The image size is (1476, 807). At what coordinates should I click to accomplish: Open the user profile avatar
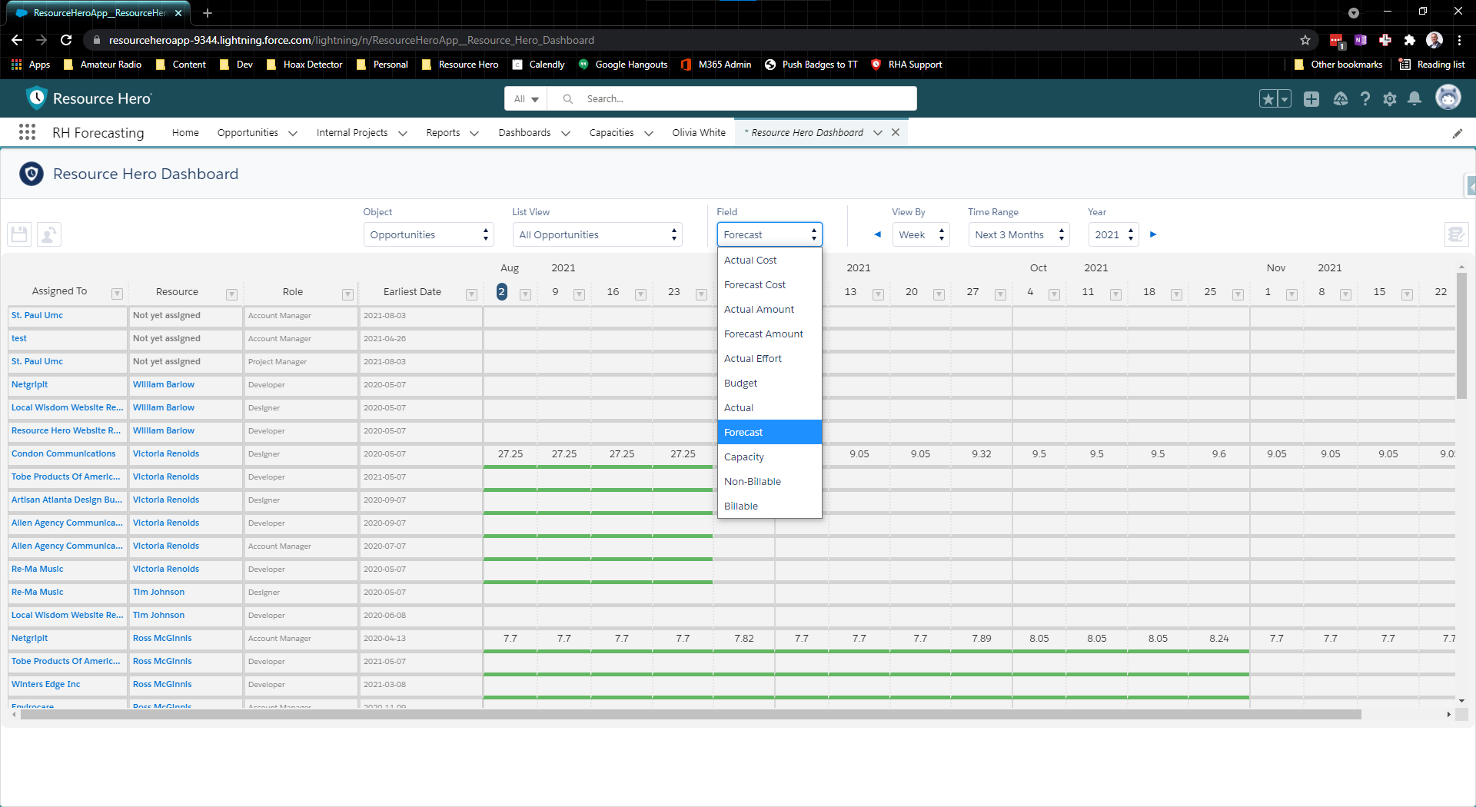click(x=1448, y=98)
